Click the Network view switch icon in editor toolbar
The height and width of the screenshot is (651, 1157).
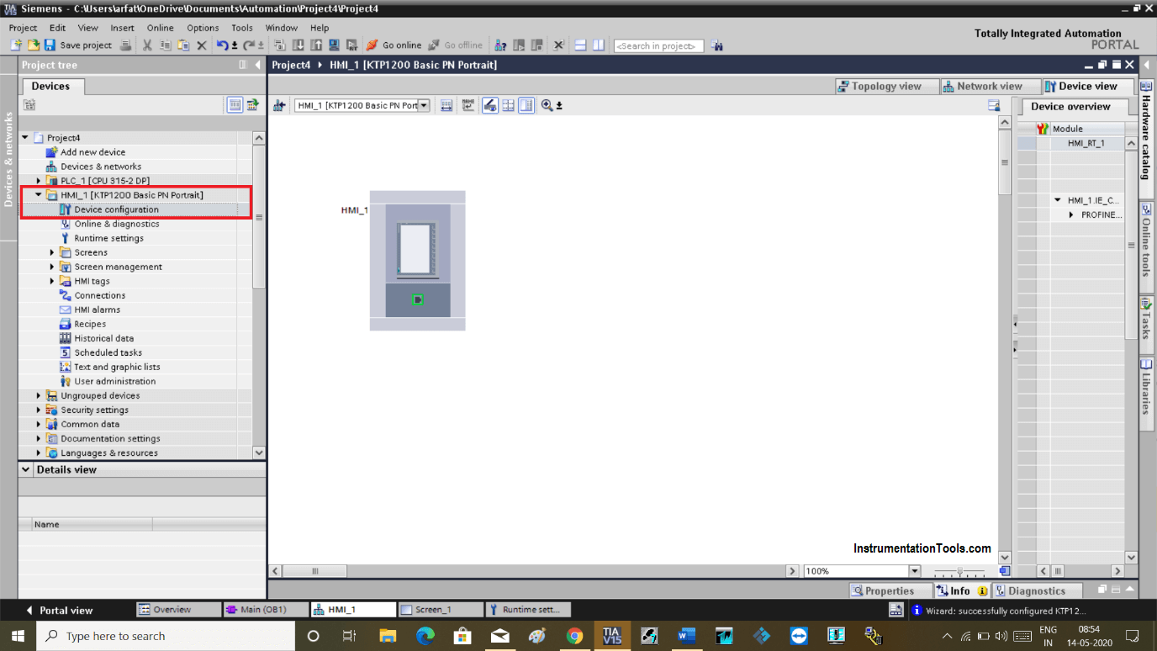pos(280,105)
